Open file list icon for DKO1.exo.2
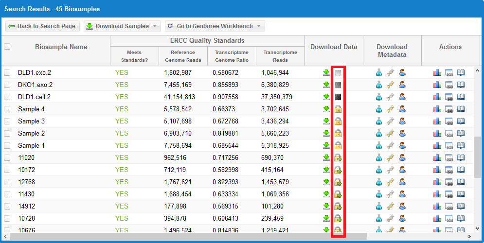 click(338, 85)
